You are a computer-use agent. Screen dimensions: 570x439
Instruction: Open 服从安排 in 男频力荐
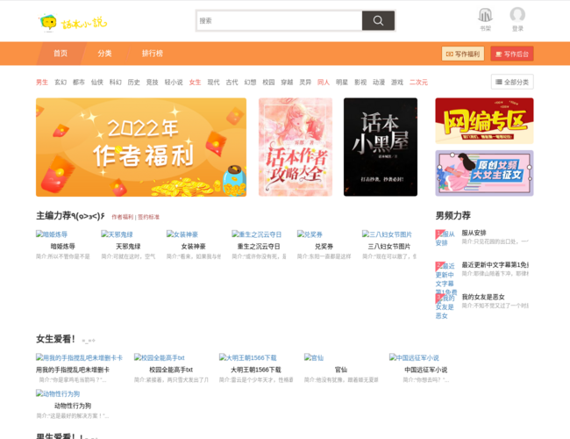[474, 233]
